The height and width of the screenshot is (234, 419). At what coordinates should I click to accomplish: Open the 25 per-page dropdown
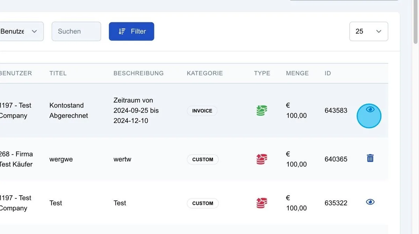coord(369,31)
